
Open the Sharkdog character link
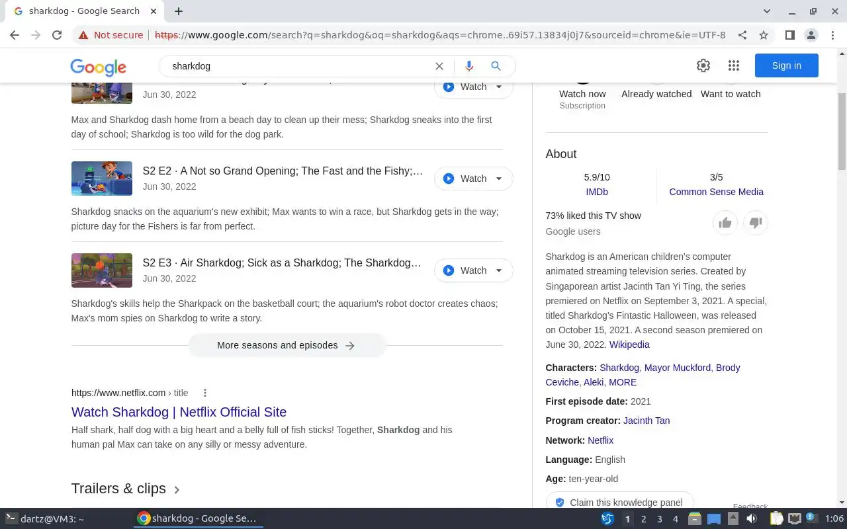coord(619,368)
